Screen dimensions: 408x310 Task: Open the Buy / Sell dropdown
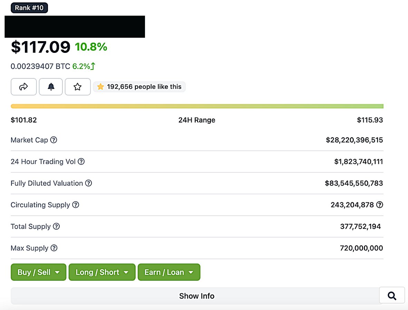pyautogui.click(x=38, y=272)
